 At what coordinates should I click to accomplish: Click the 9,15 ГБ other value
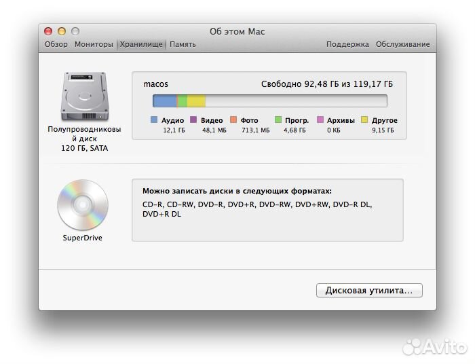point(383,130)
